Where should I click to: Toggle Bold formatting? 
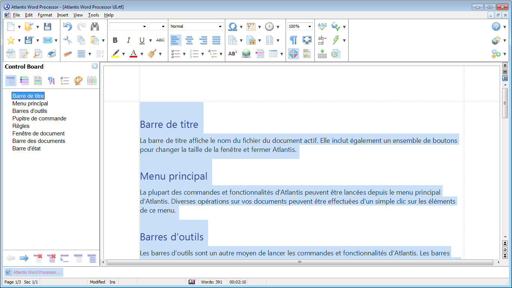pos(115,40)
